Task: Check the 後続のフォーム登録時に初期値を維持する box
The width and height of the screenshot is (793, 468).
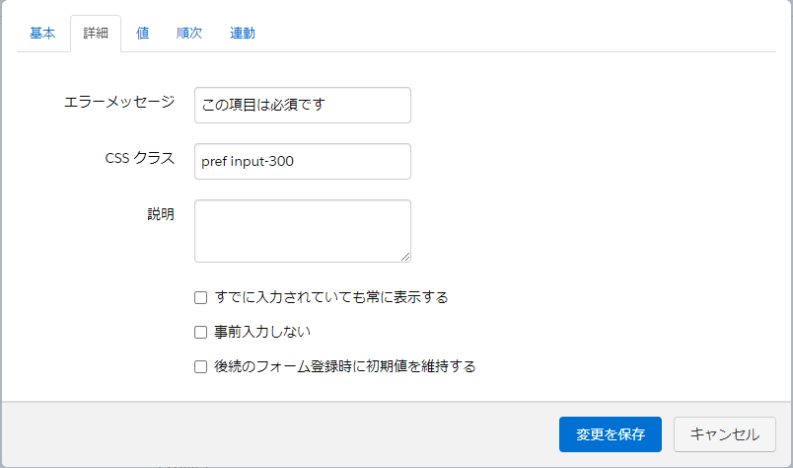Action: point(201,366)
